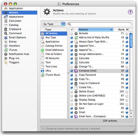Click the M column header
The height and width of the screenshot is (135, 138).
tap(127, 29)
